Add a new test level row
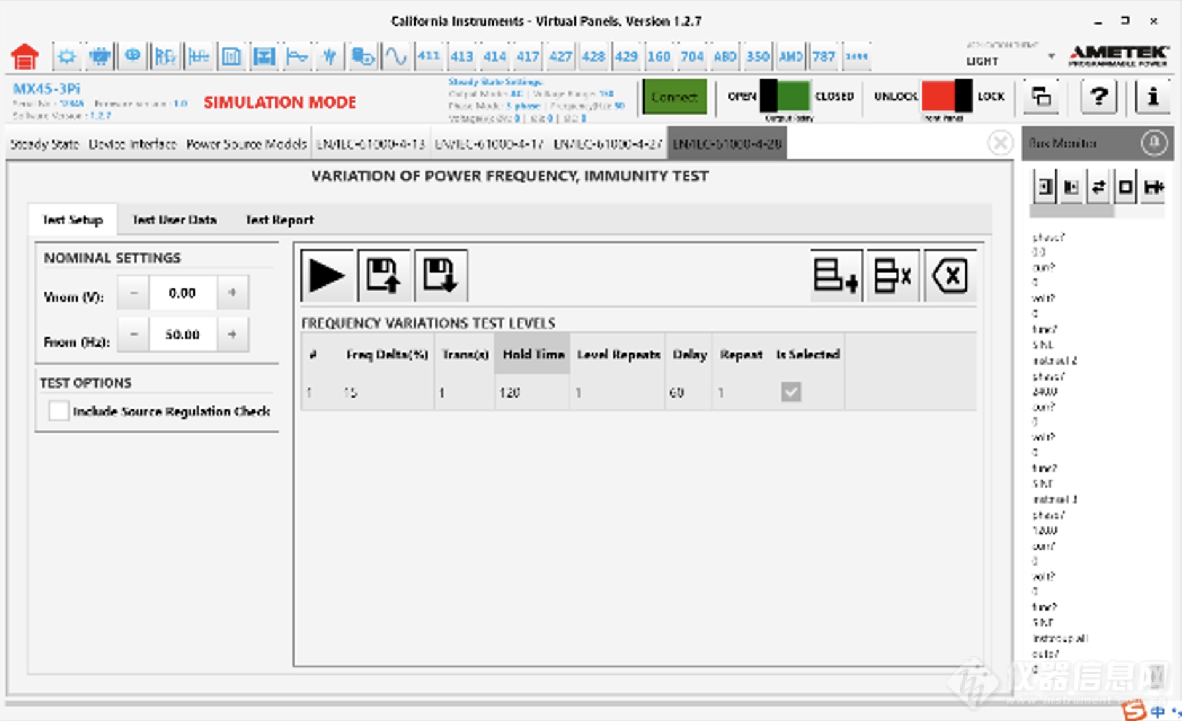This screenshot has width=1182, height=721. tap(836, 275)
